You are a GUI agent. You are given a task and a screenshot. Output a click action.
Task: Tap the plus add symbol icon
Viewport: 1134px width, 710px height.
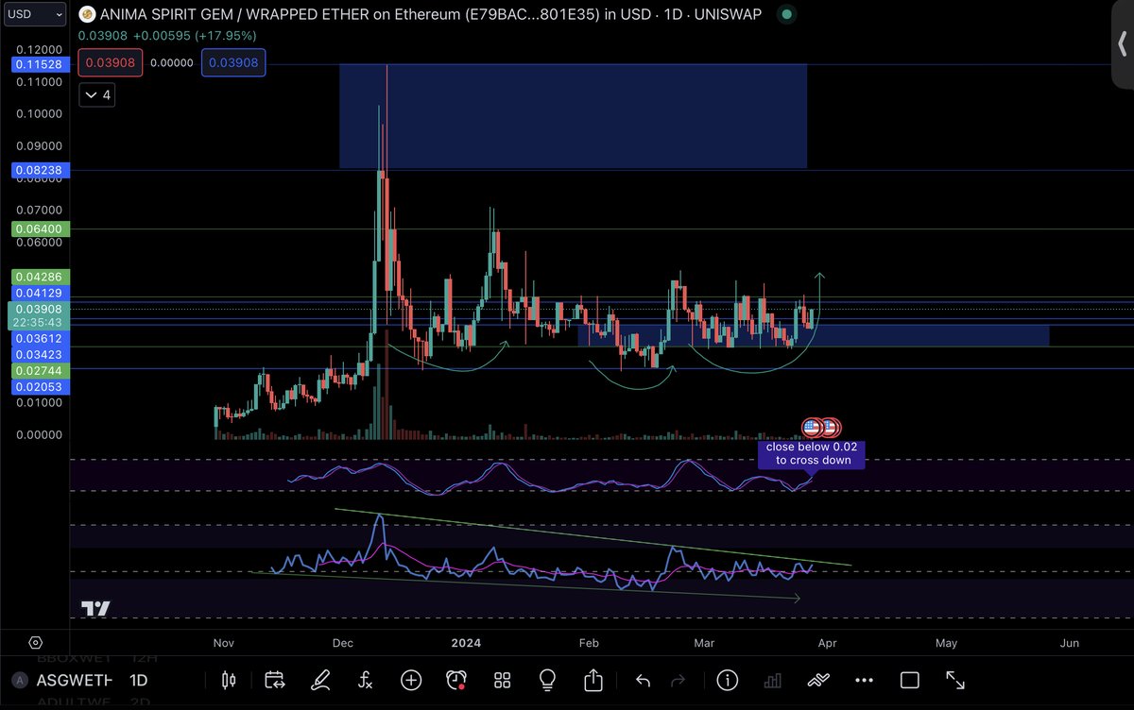point(411,680)
